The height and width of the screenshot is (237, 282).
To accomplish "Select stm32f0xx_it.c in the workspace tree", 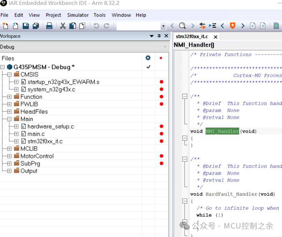I will coord(45,141).
